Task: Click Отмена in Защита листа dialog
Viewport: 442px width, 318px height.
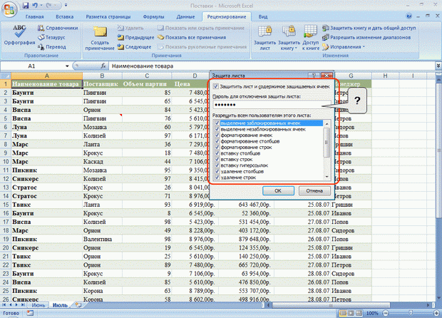Action: pos(314,190)
